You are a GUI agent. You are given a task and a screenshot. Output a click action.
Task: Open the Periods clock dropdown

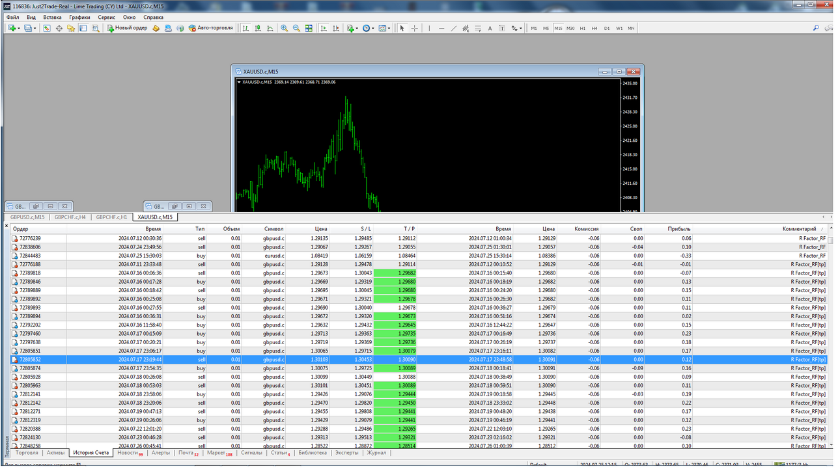pos(369,28)
